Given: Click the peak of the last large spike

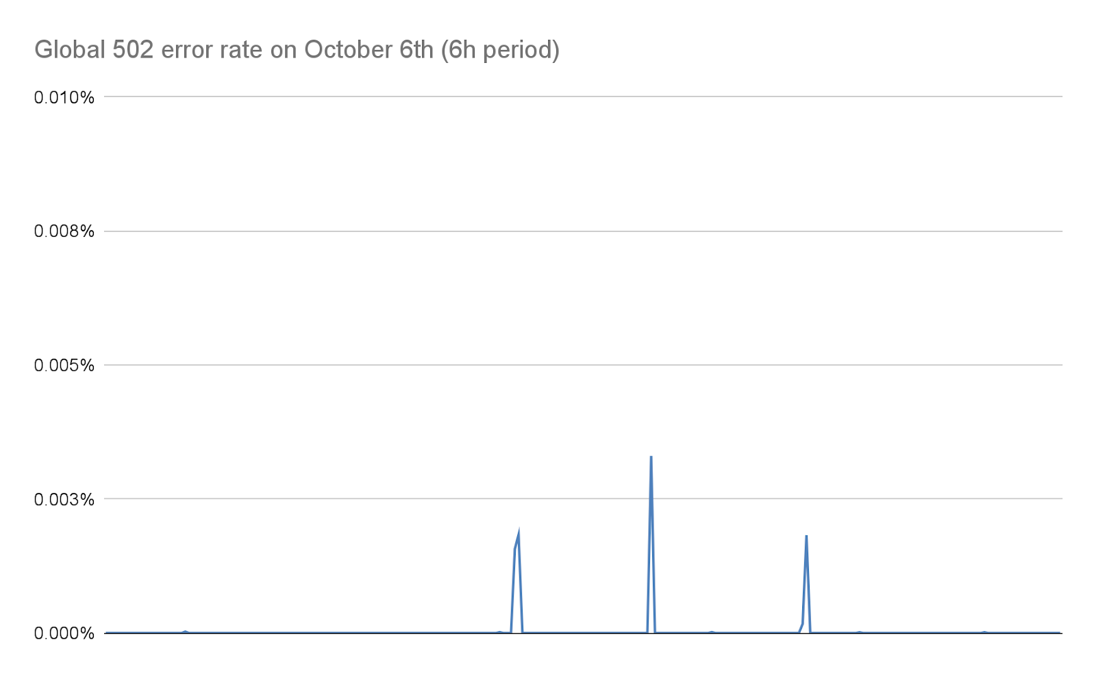Looking at the screenshot, I should click(806, 536).
